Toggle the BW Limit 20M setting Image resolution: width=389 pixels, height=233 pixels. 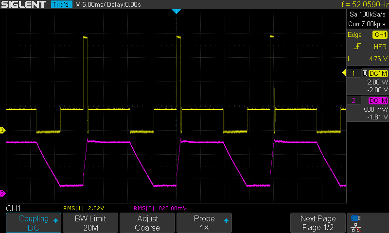pyautogui.click(x=90, y=223)
